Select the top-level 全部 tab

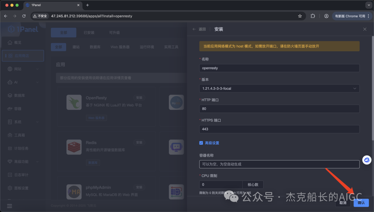click(63, 33)
